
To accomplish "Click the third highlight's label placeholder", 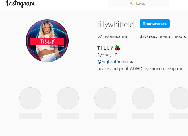I will (106, 116).
